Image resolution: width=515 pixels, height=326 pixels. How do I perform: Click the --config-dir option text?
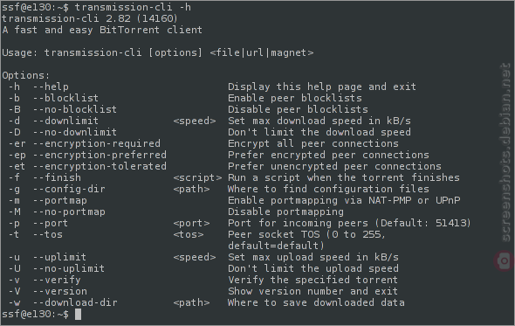click(x=69, y=189)
